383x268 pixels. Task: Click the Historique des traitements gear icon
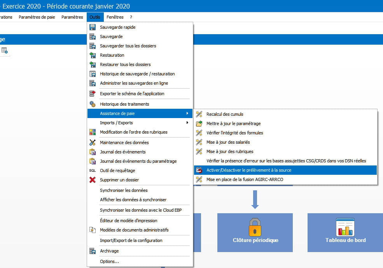tap(93, 104)
